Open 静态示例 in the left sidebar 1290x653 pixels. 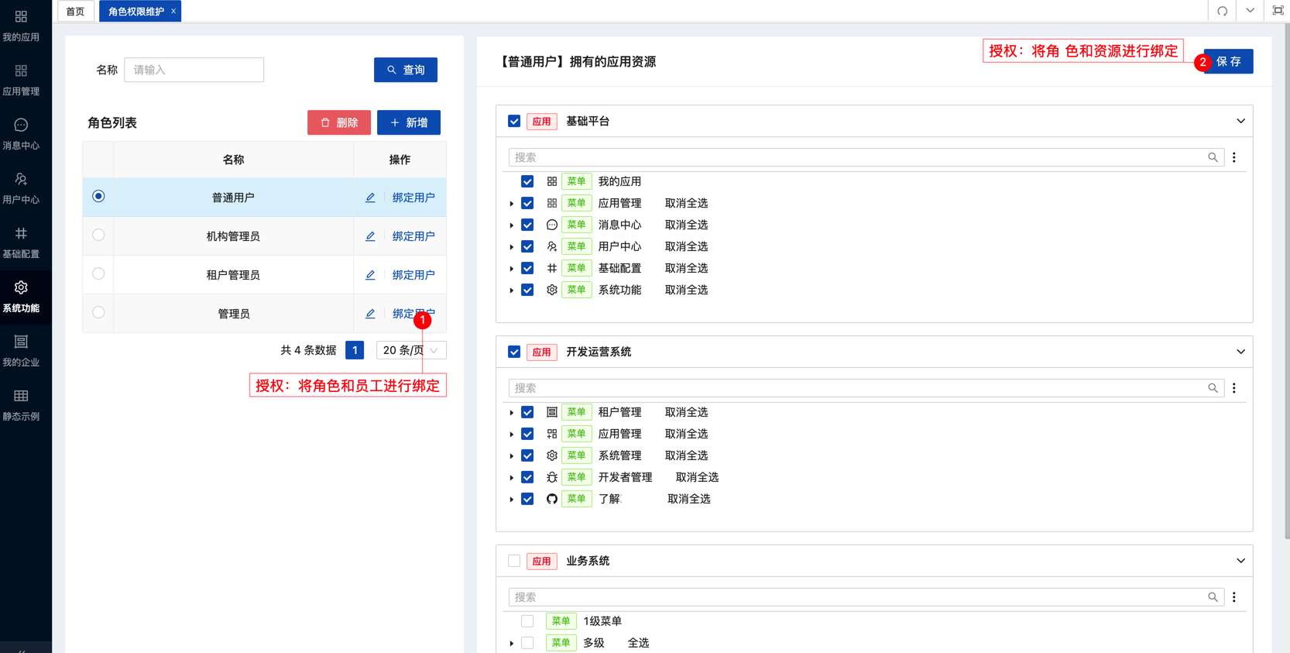coord(21,404)
